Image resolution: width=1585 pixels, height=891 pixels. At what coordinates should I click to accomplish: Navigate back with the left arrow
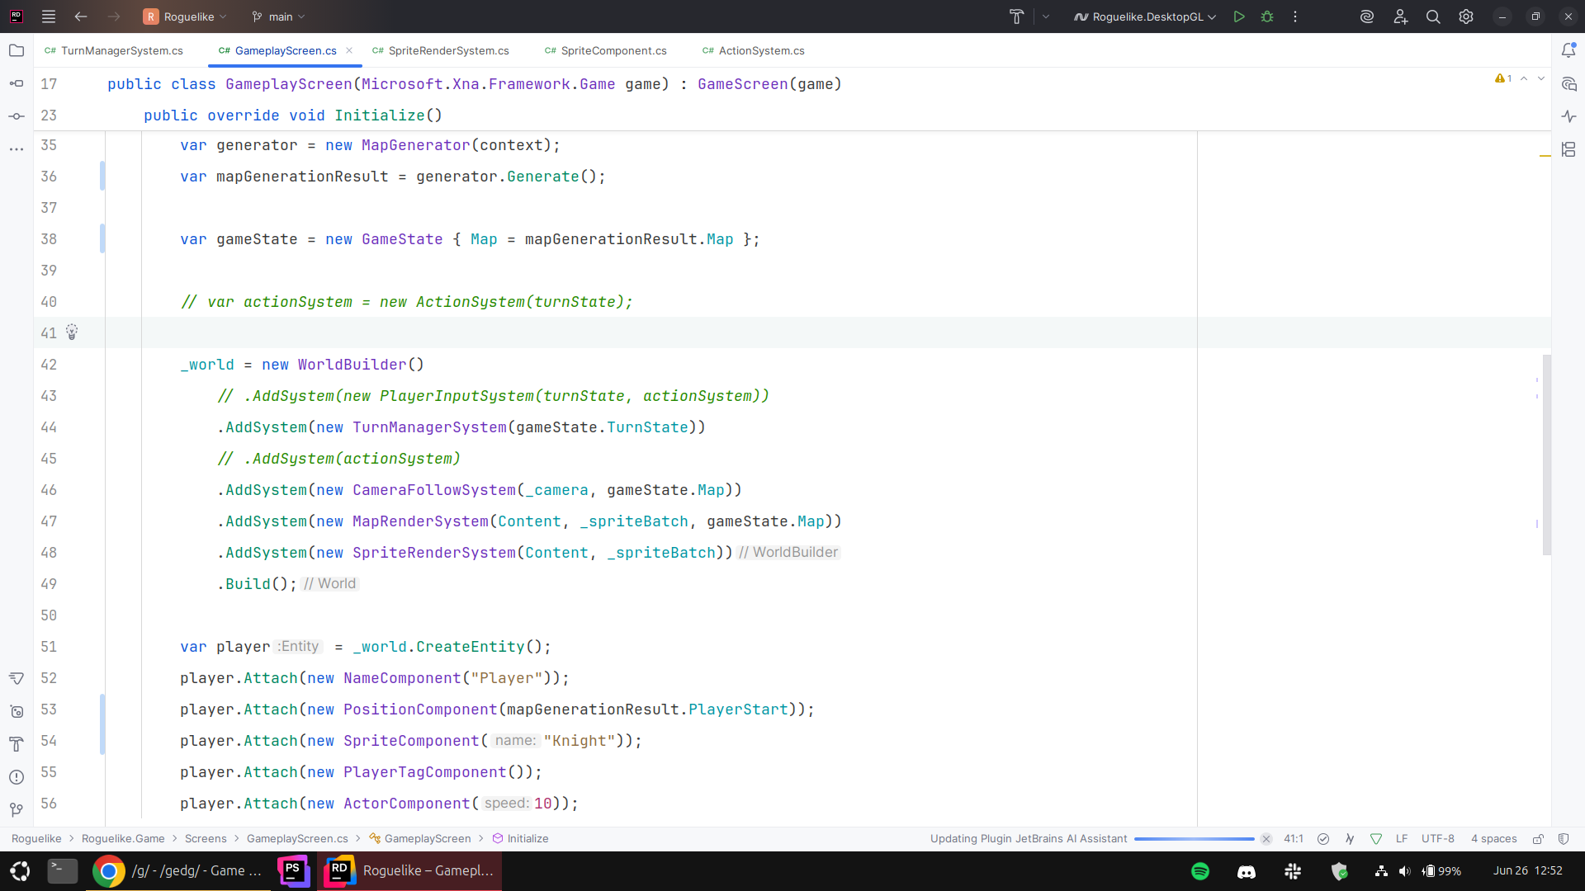pyautogui.click(x=81, y=16)
